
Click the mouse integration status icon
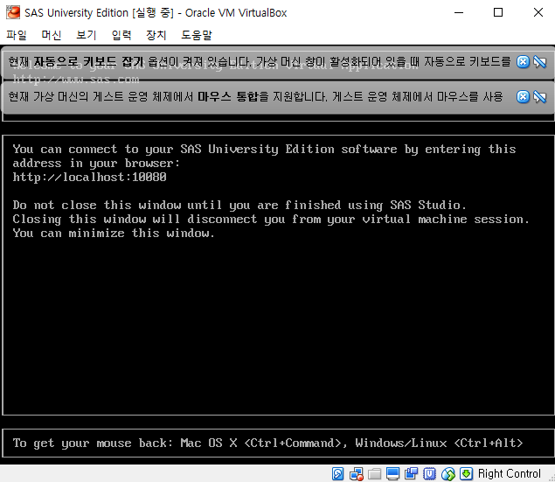(x=448, y=473)
